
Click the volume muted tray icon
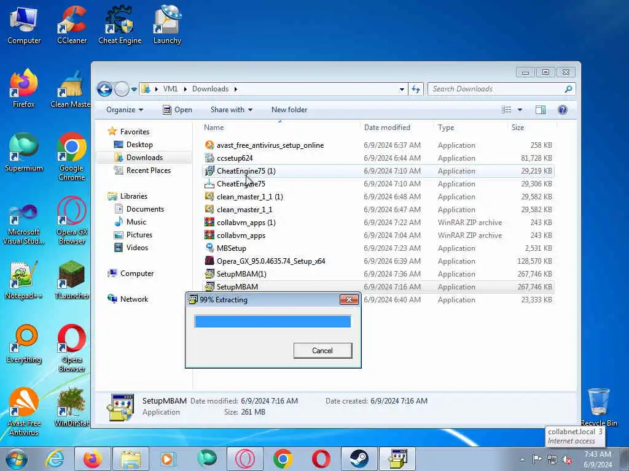pos(567,460)
